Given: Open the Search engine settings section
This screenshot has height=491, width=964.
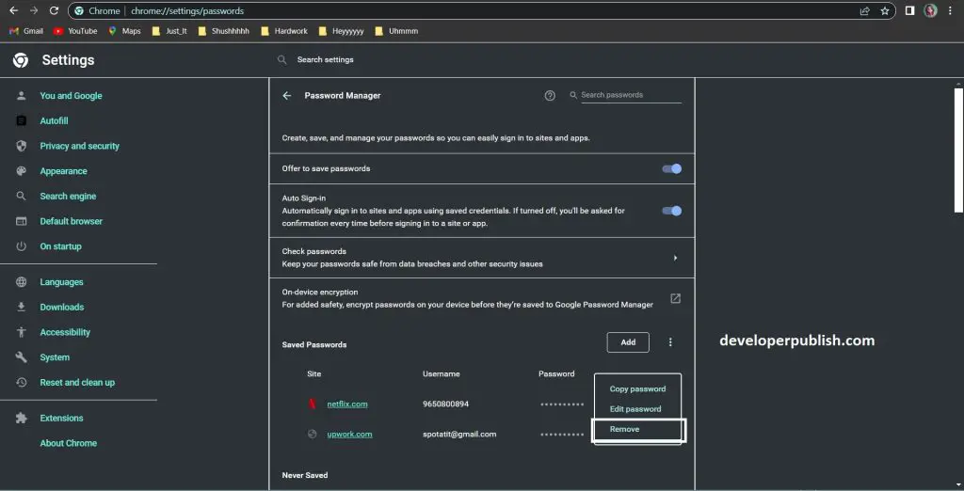Looking at the screenshot, I should pyautogui.click(x=68, y=196).
